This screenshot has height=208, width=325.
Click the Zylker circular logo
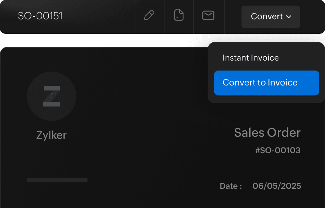(52, 96)
